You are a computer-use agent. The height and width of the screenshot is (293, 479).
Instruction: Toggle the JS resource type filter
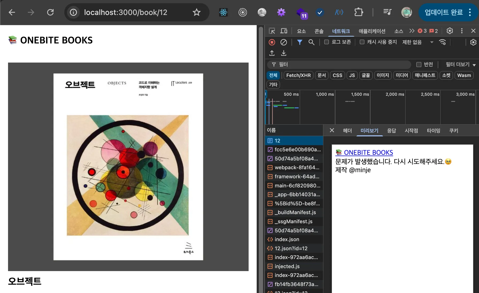pos(352,75)
